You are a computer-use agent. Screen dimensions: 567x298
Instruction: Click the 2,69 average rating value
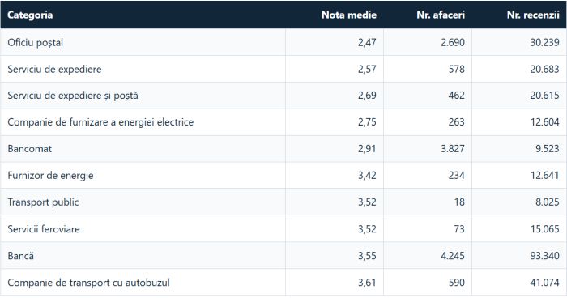367,96
